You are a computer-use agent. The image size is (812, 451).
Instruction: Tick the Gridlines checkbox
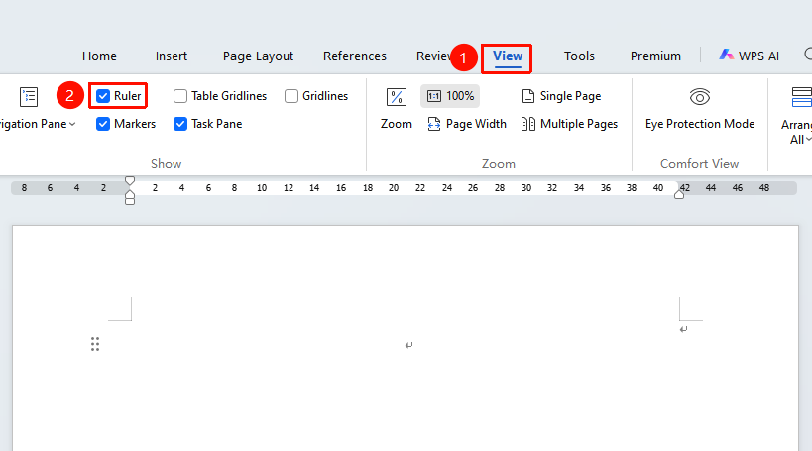coord(291,96)
